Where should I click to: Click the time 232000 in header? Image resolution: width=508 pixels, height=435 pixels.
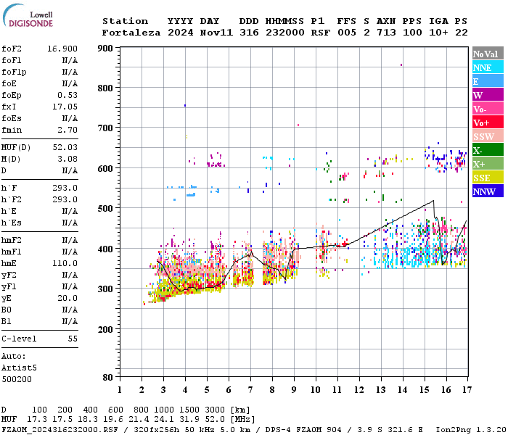(285, 33)
